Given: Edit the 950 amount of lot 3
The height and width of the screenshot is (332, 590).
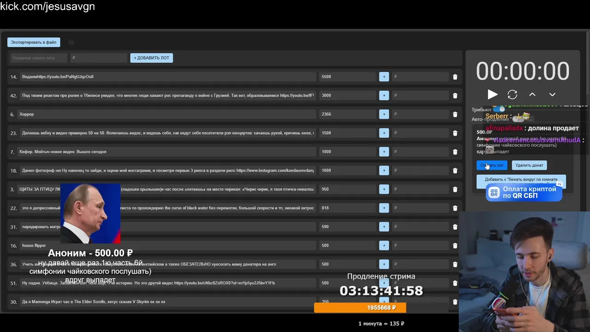Looking at the screenshot, I should point(348,189).
